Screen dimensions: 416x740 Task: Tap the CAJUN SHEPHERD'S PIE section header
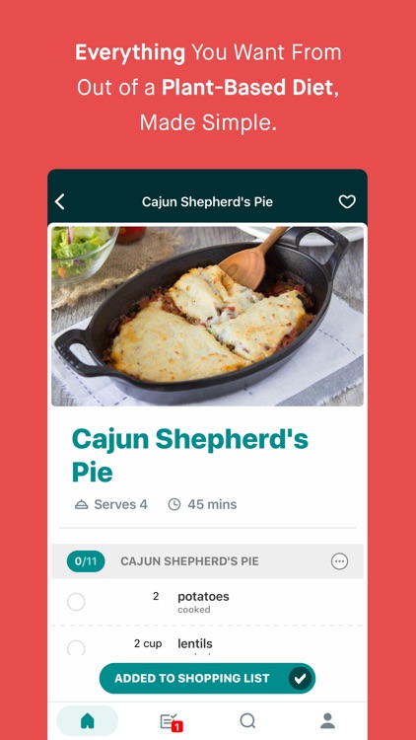[x=189, y=561]
